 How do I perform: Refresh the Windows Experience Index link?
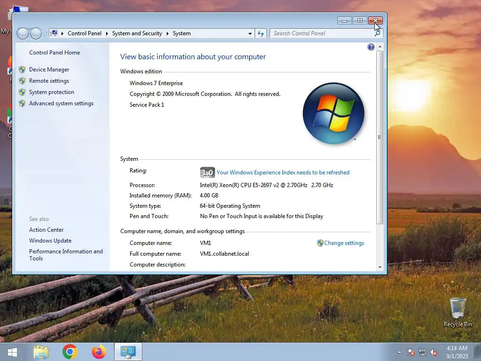pyautogui.click(x=283, y=173)
